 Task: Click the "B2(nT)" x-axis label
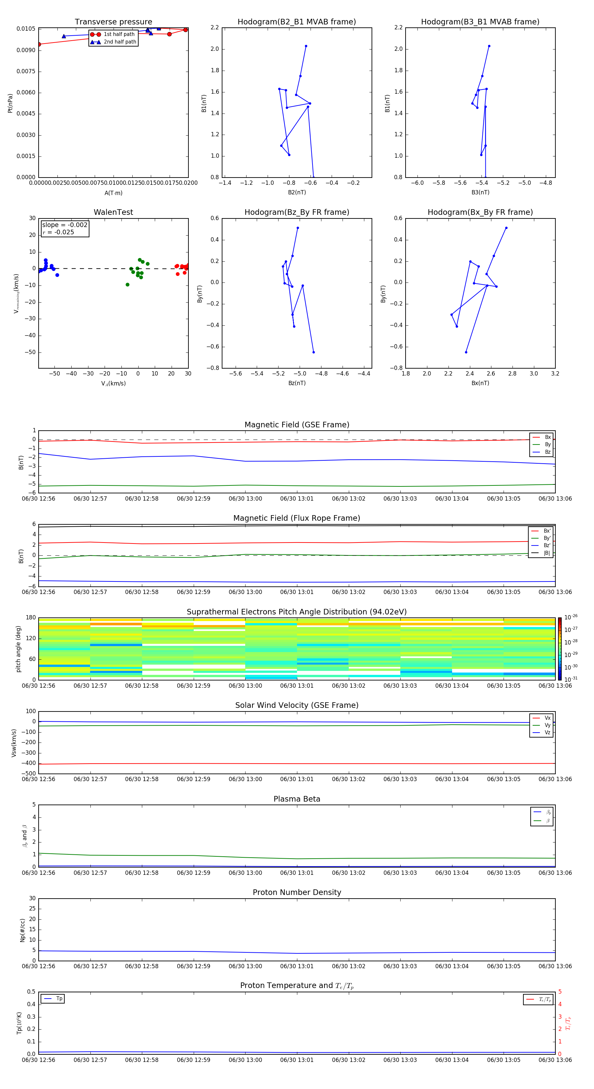[297, 193]
